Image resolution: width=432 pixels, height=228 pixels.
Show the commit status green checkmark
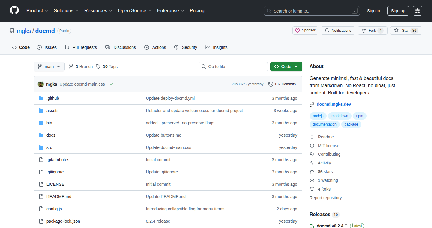[112, 84]
